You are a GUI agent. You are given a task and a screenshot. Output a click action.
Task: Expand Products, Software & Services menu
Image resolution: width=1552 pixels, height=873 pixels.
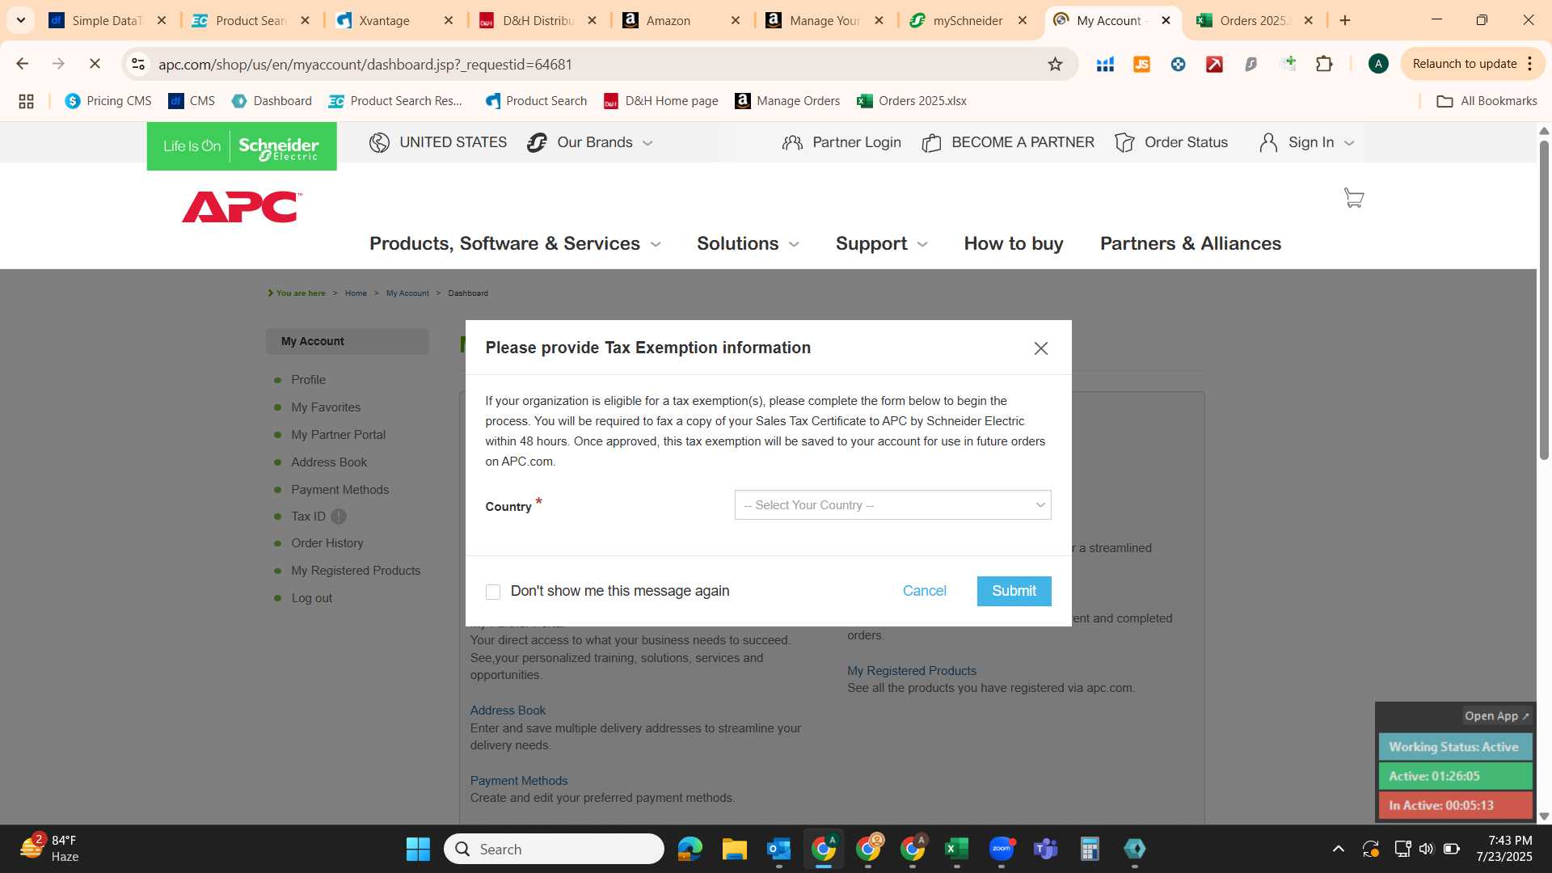tap(515, 243)
